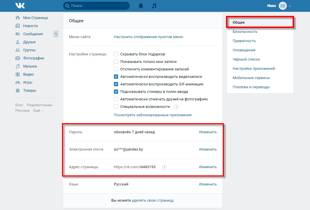Open Фотографии in sidebar
The width and height of the screenshot is (310, 210).
pyautogui.click(x=34, y=58)
